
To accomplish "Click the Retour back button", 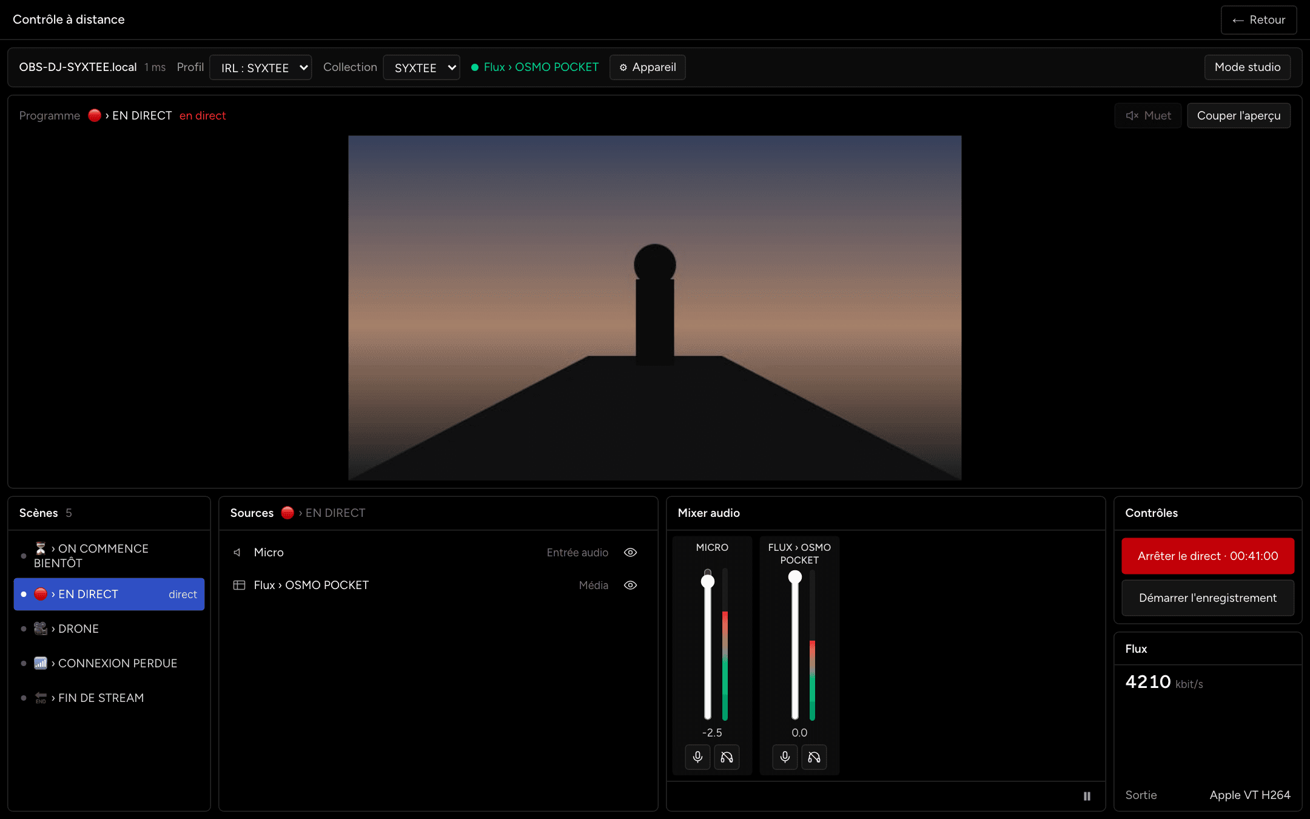I will [1258, 20].
